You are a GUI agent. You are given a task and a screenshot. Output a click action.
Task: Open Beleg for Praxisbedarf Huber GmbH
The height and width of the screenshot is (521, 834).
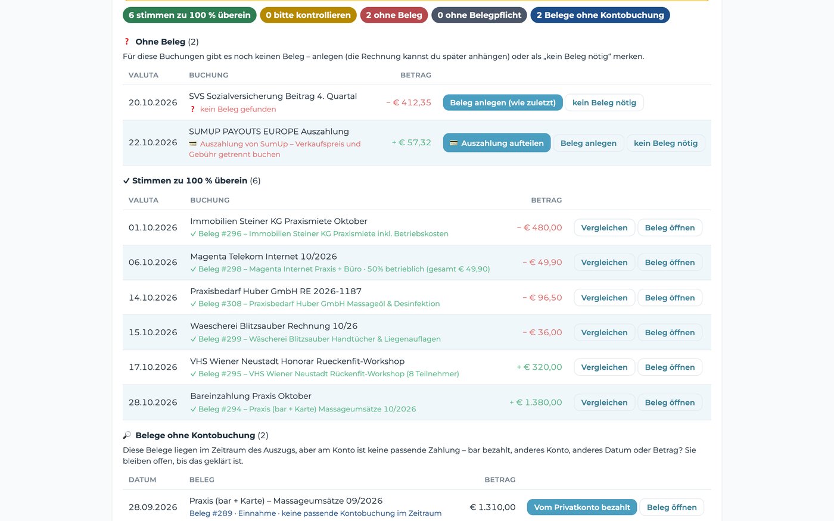point(670,298)
